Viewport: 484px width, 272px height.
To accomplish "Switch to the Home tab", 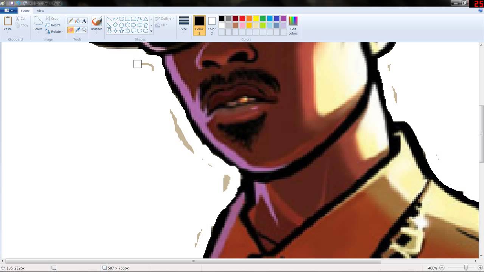I will point(25,11).
